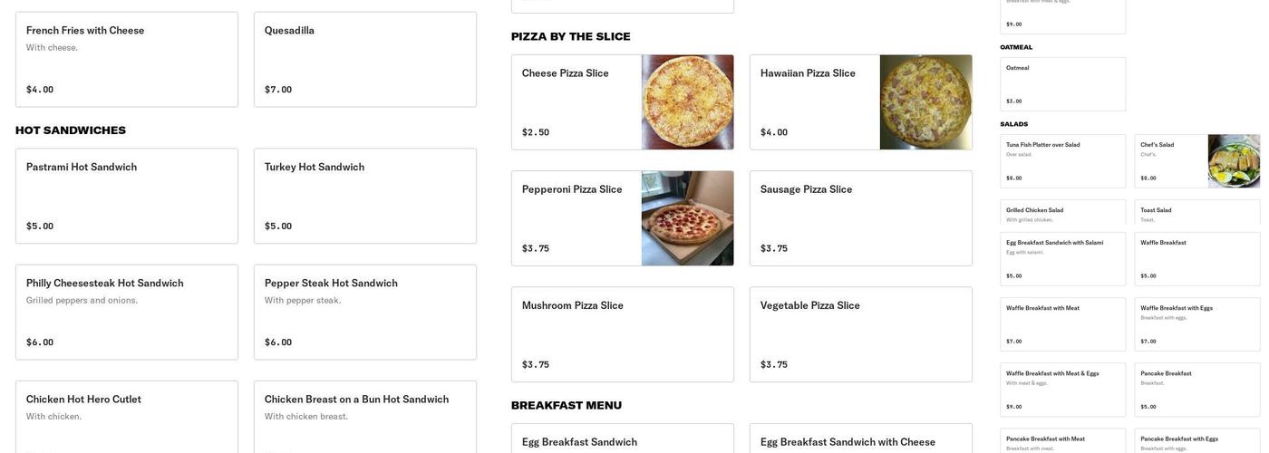Choose the Chicken Hot Hero Cutlet

point(126,417)
